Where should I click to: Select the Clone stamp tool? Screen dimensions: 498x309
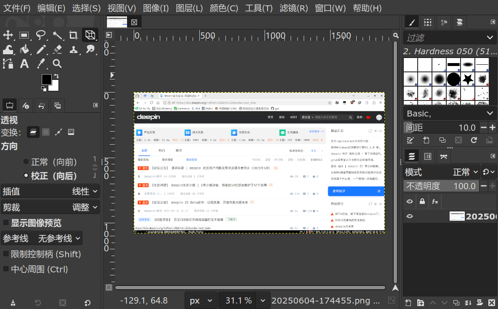[73, 49]
